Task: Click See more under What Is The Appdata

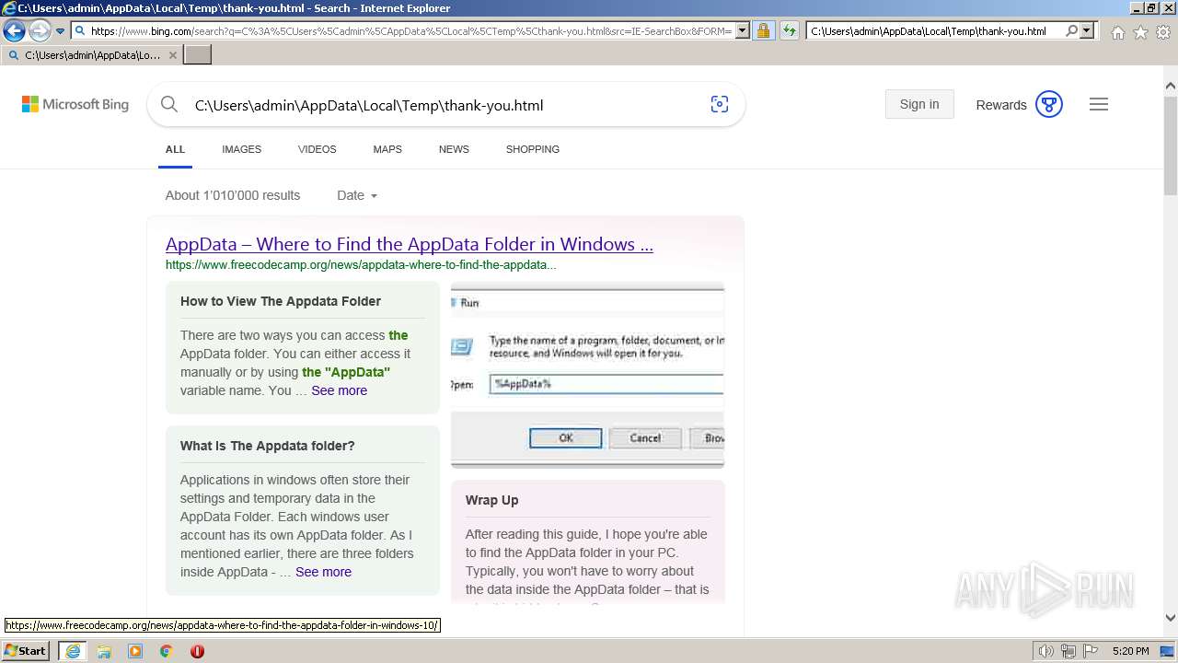Action: (323, 572)
